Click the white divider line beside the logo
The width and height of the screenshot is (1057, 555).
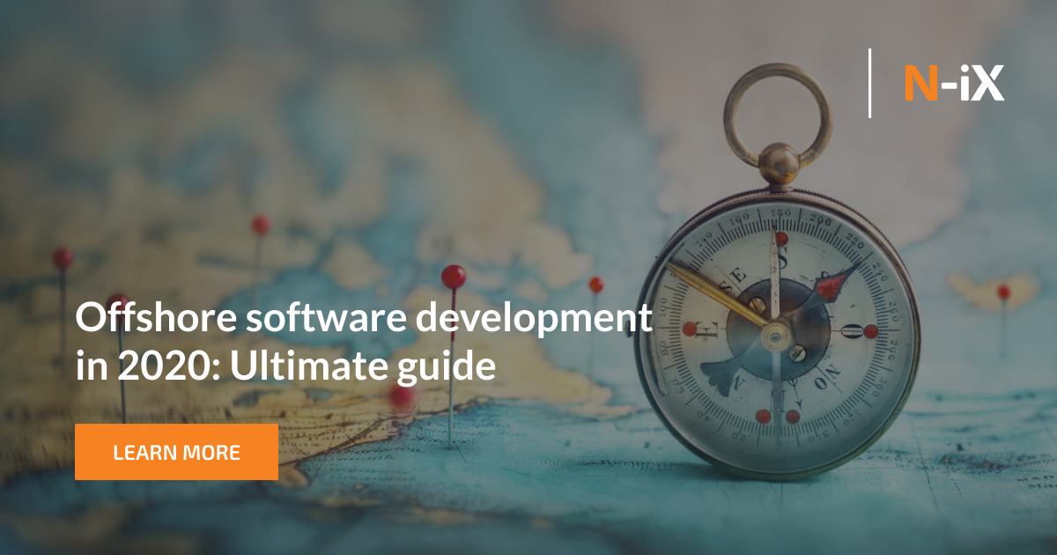[x=871, y=84]
